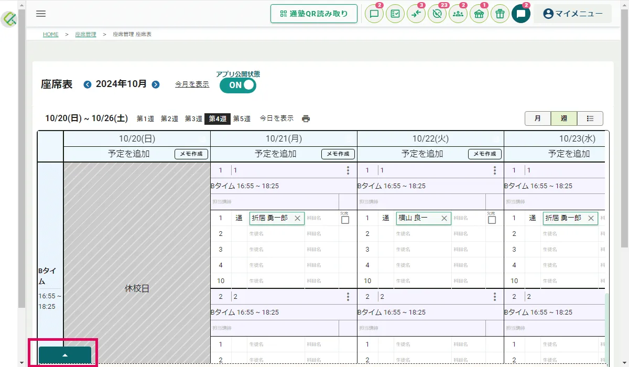Clear 折居 勇一郎 from 10/21 seat
Image resolution: width=629 pixels, height=367 pixels.
297,218
